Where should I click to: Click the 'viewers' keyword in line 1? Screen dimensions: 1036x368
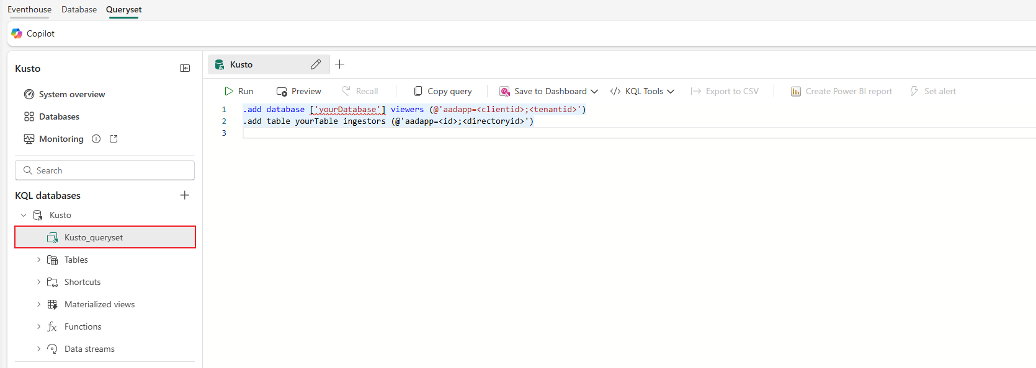[407, 109]
